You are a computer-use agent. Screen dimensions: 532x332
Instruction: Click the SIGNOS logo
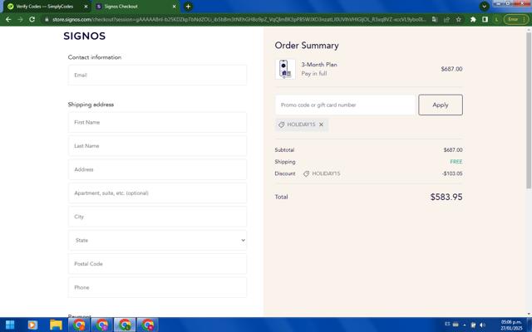[85, 36]
